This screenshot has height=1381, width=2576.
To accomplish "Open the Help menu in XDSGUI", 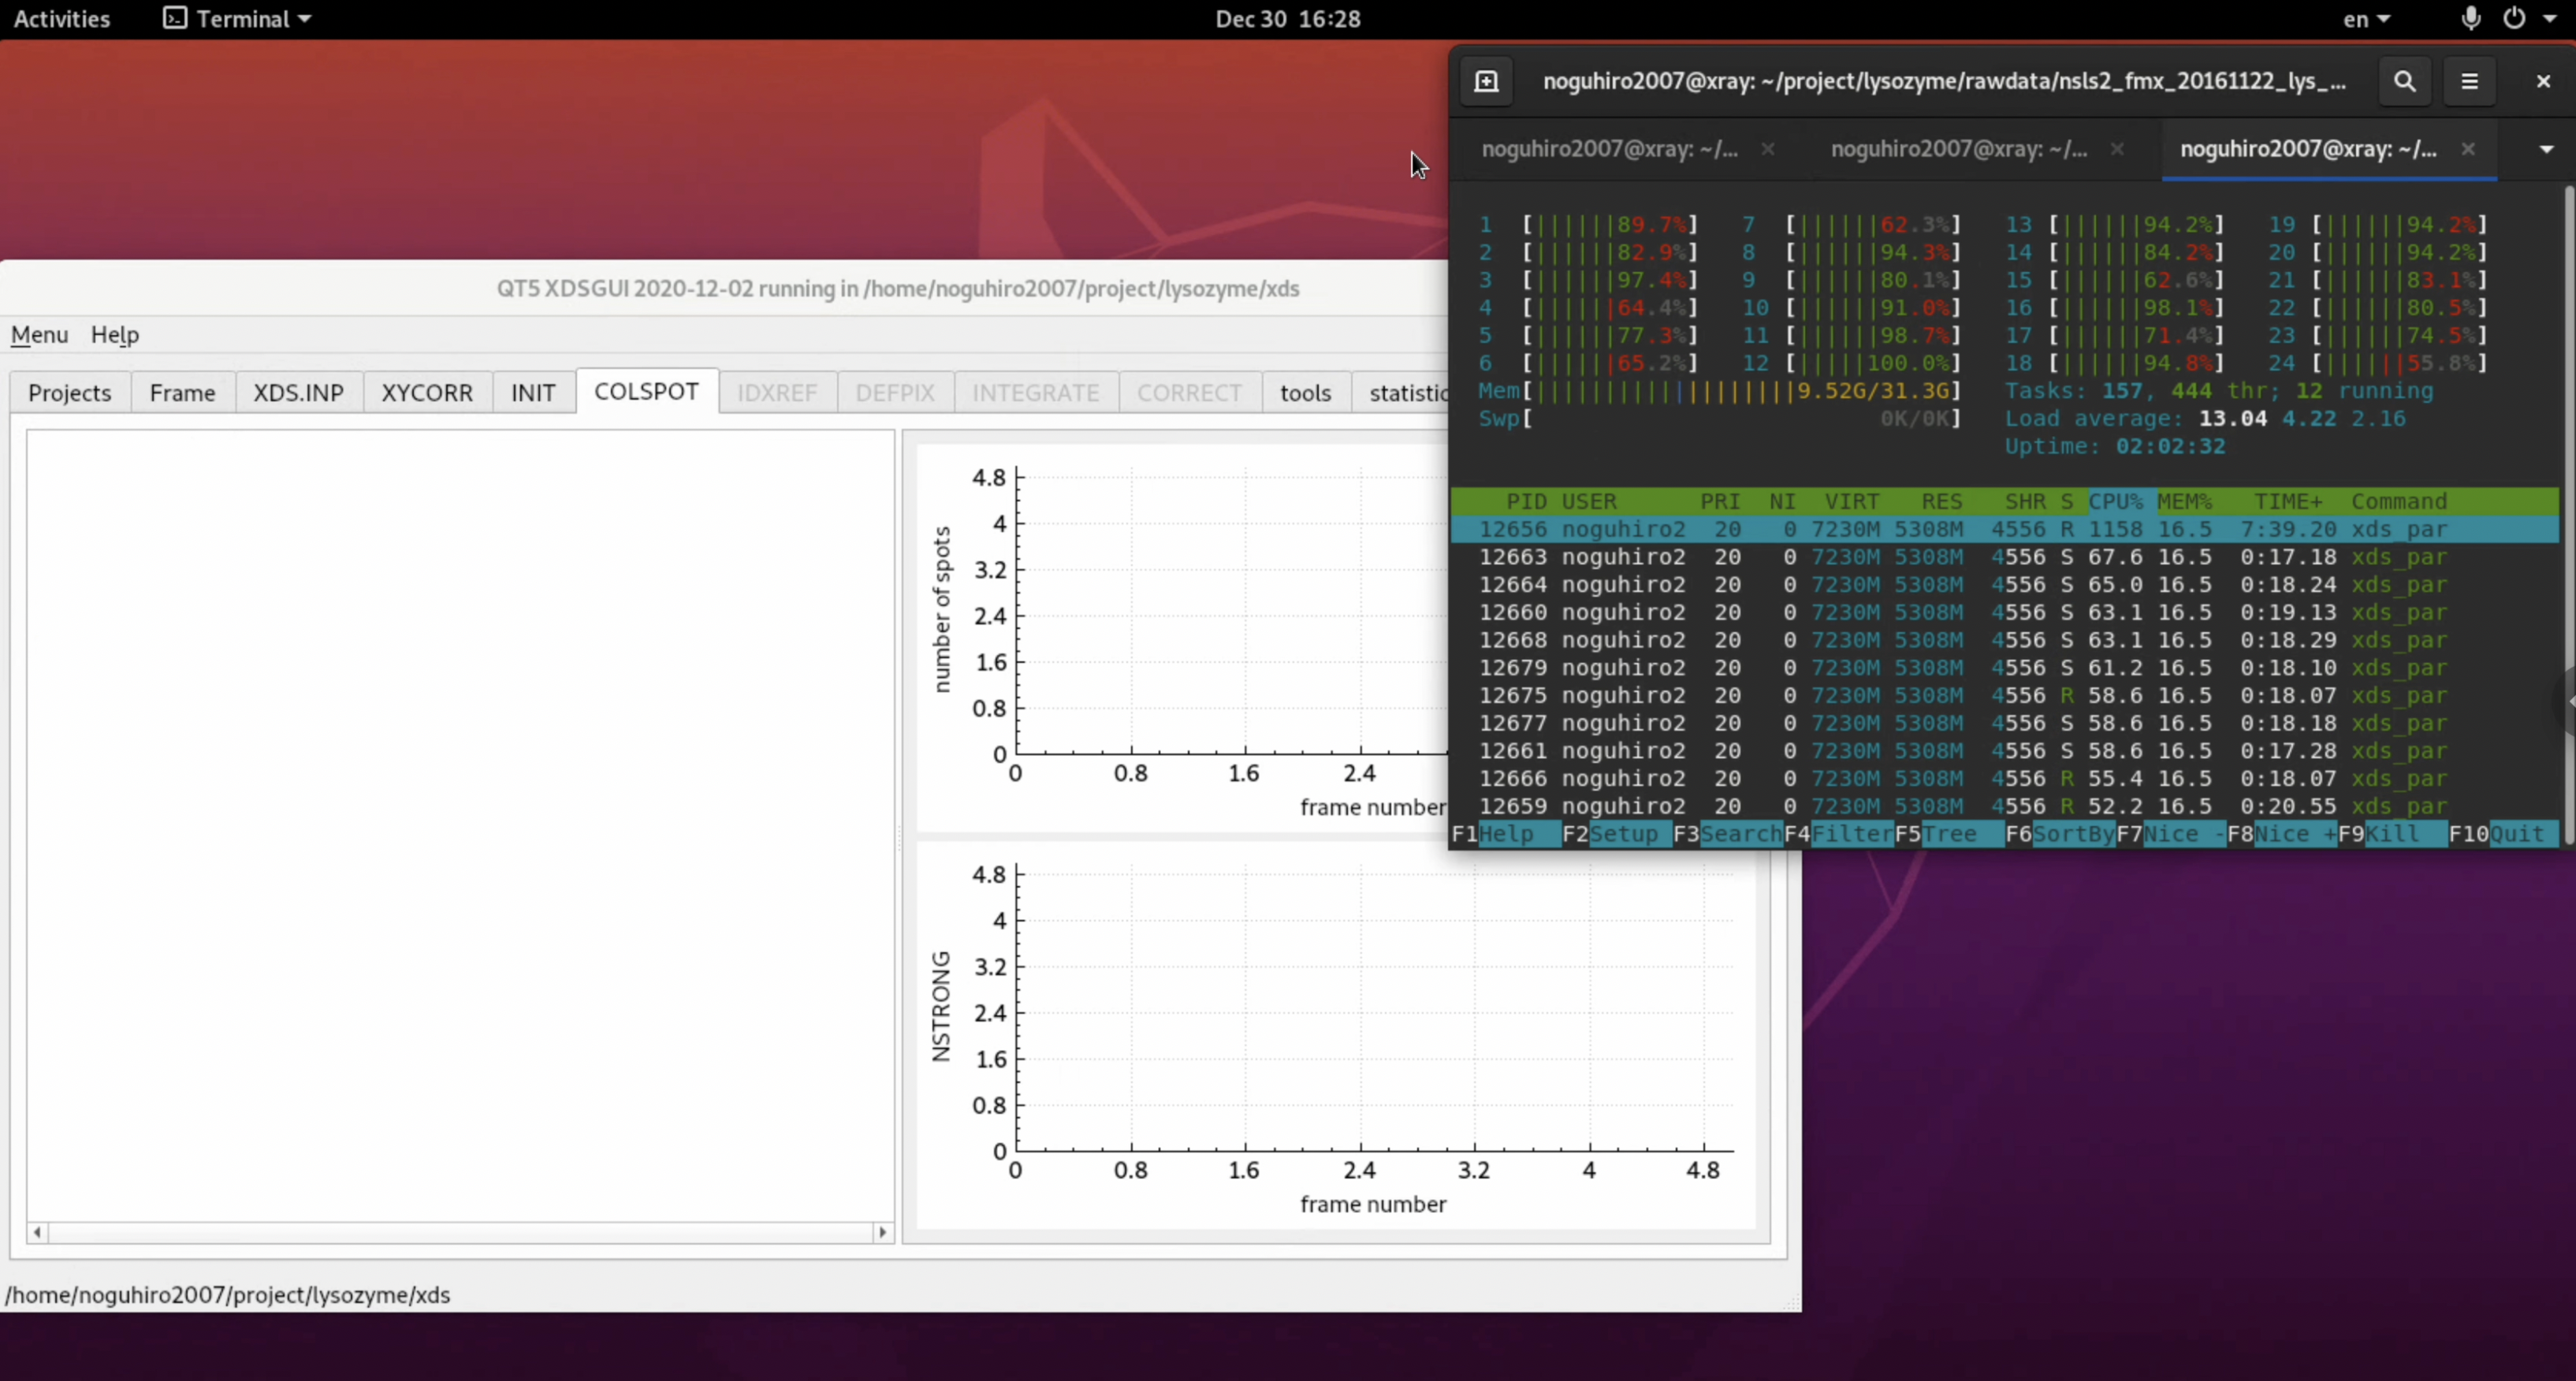I will pyautogui.click(x=114, y=335).
